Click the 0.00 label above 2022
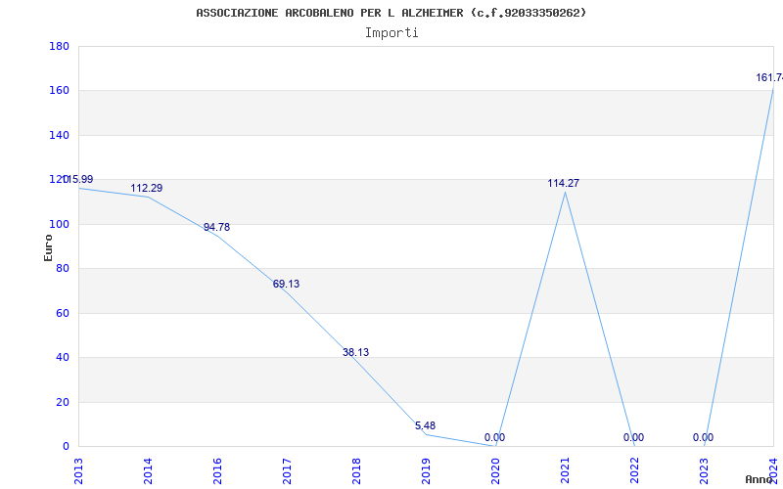The height and width of the screenshot is (489, 783). 633,437
